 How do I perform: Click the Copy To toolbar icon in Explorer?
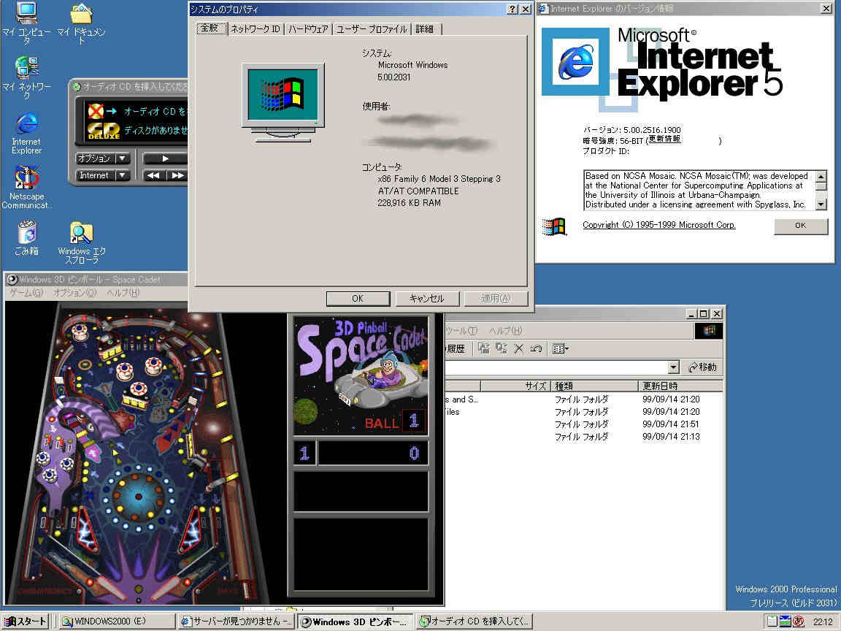pos(502,348)
